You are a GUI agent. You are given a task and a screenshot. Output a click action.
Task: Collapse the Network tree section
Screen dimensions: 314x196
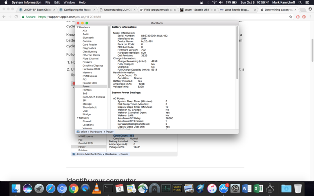coord(78,118)
